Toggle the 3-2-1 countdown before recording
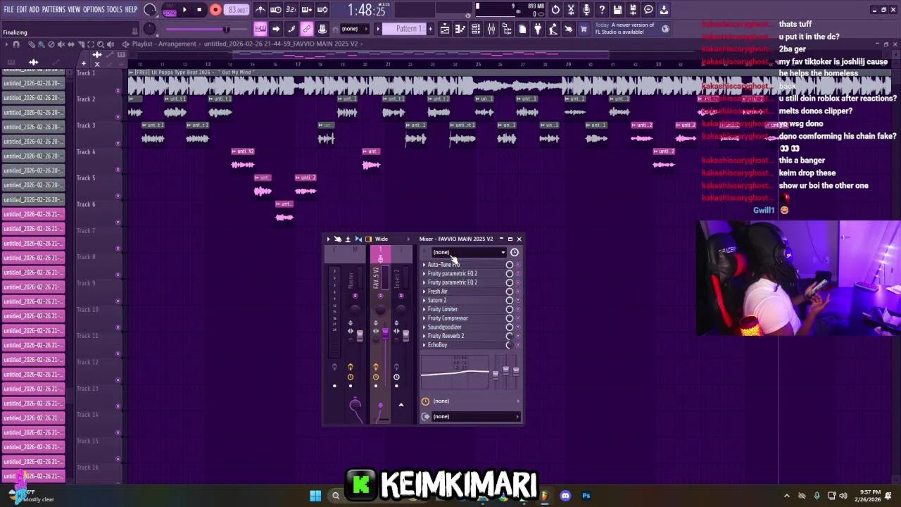901x507 pixels. click(291, 10)
